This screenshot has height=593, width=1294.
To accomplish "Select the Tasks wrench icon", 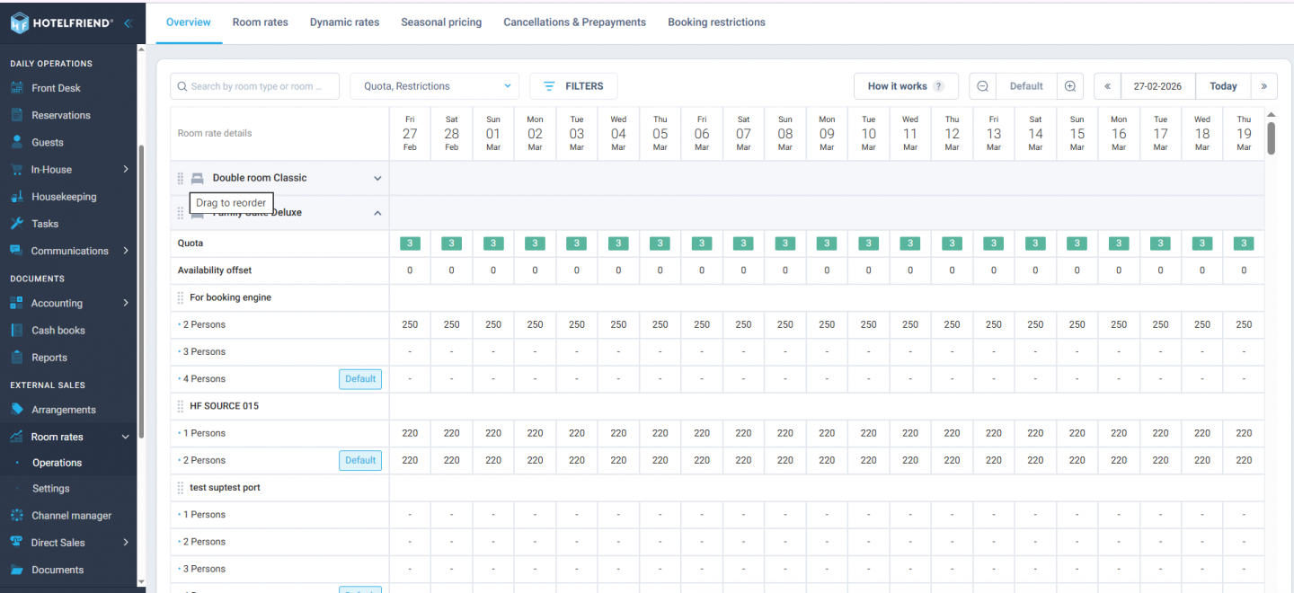I will (x=18, y=223).
